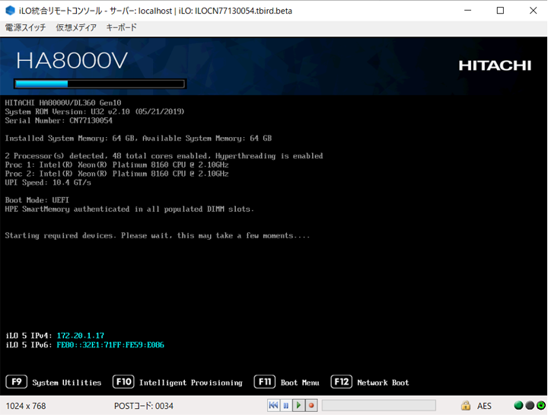The image size is (548, 415).
Task: Click the iLO IPv4 address 172.20.1.17
Action: (x=81, y=336)
